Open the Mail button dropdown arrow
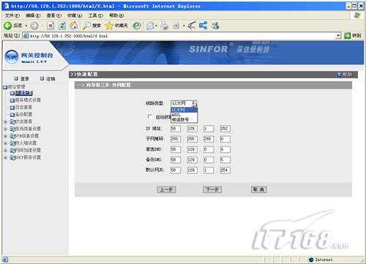 tap(156, 26)
